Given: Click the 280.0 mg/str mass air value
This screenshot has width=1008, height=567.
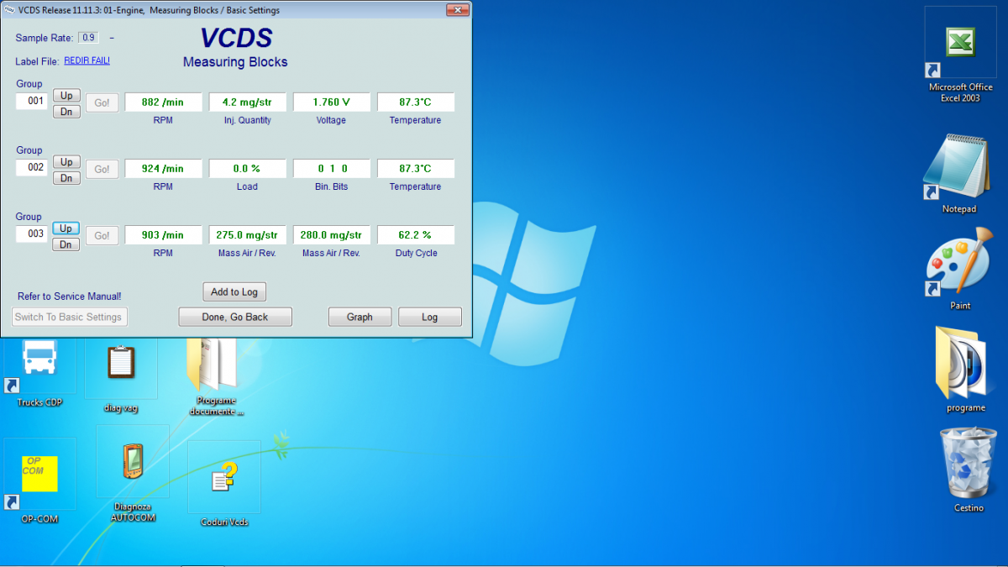Looking at the screenshot, I should [332, 235].
